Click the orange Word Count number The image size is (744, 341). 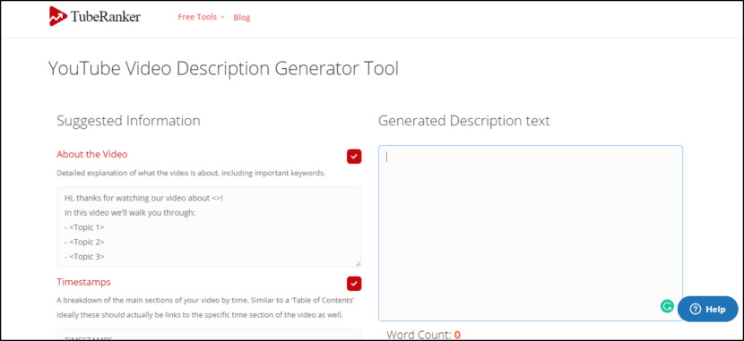(x=457, y=336)
